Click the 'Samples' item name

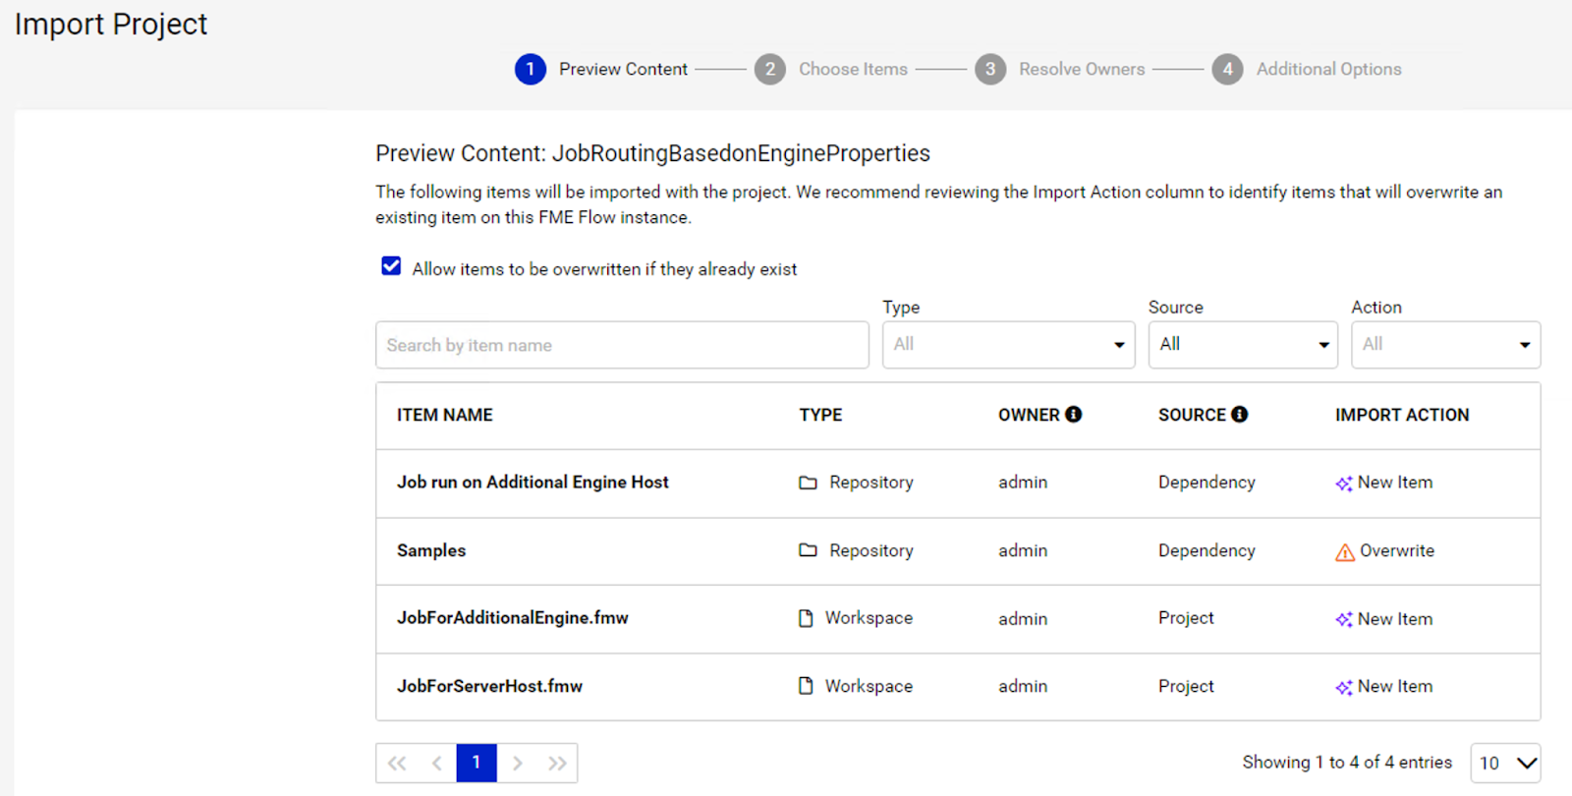(431, 550)
